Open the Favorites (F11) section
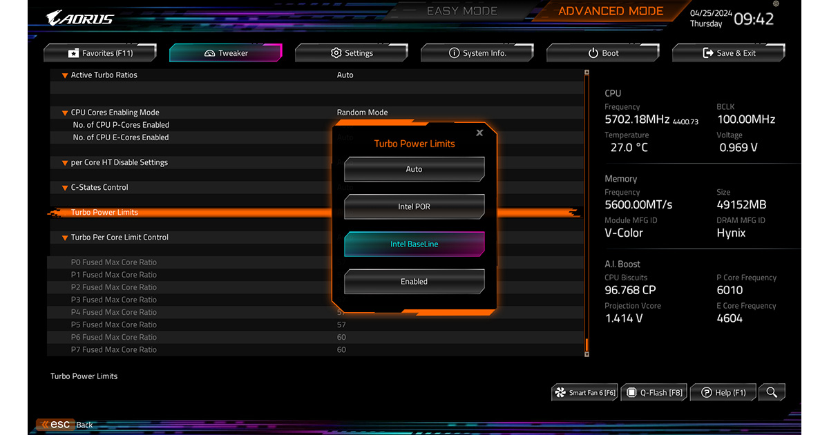829x435 pixels. tap(99, 52)
